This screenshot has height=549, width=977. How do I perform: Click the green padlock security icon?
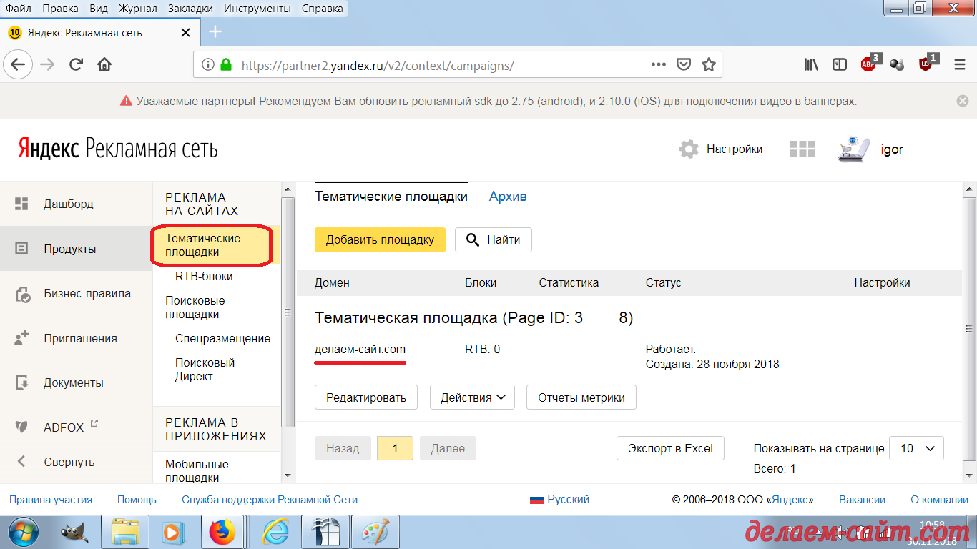226,65
